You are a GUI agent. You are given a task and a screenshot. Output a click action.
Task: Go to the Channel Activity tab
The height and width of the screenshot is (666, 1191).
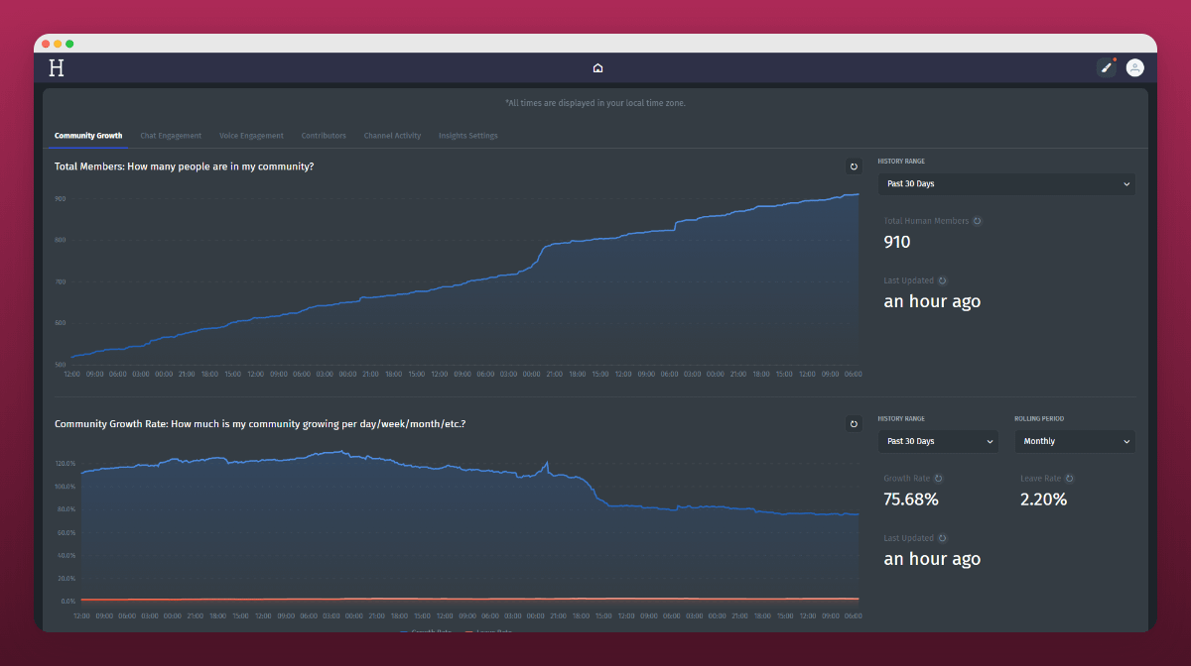pyautogui.click(x=392, y=136)
